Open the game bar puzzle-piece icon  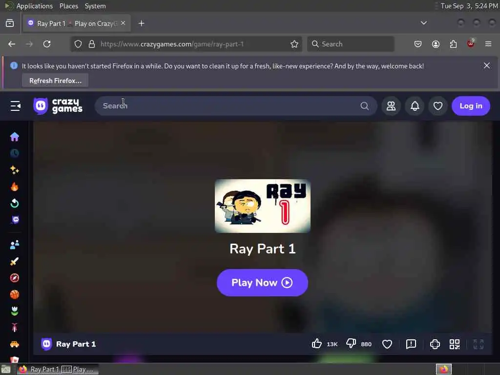click(435, 344)
